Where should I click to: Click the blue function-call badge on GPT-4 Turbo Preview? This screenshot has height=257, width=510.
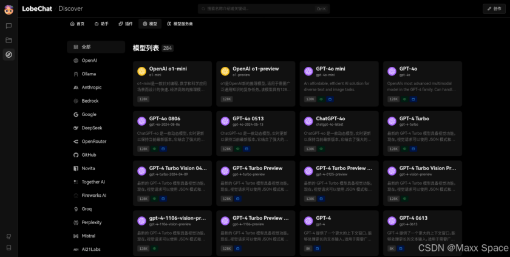pyautogui.click(x=238, y=199)
